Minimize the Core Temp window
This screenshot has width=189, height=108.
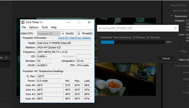69,22
